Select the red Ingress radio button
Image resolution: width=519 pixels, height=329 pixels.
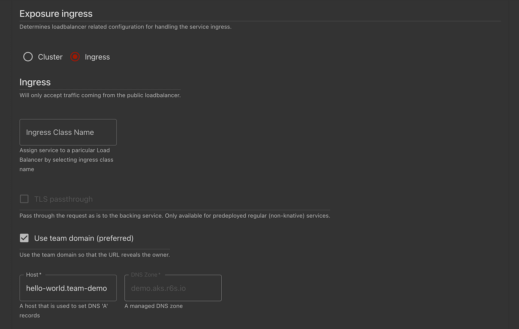pyautogui.click(x=75, y=57)
